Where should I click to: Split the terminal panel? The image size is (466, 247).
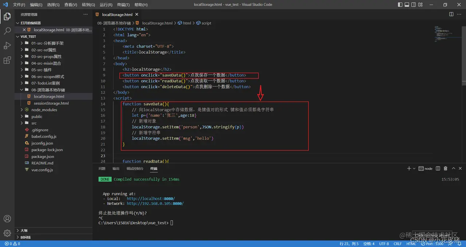(x=438, y=169)
